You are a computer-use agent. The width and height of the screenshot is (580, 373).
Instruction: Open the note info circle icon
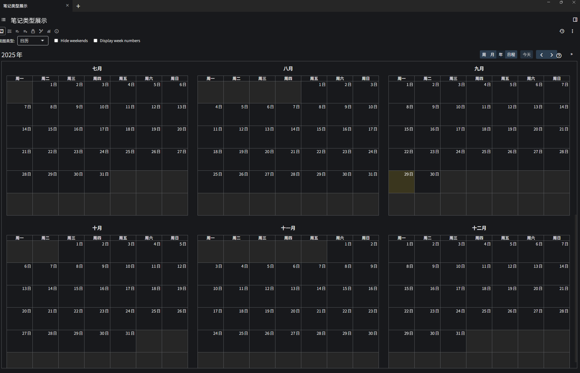coord(57,31)
